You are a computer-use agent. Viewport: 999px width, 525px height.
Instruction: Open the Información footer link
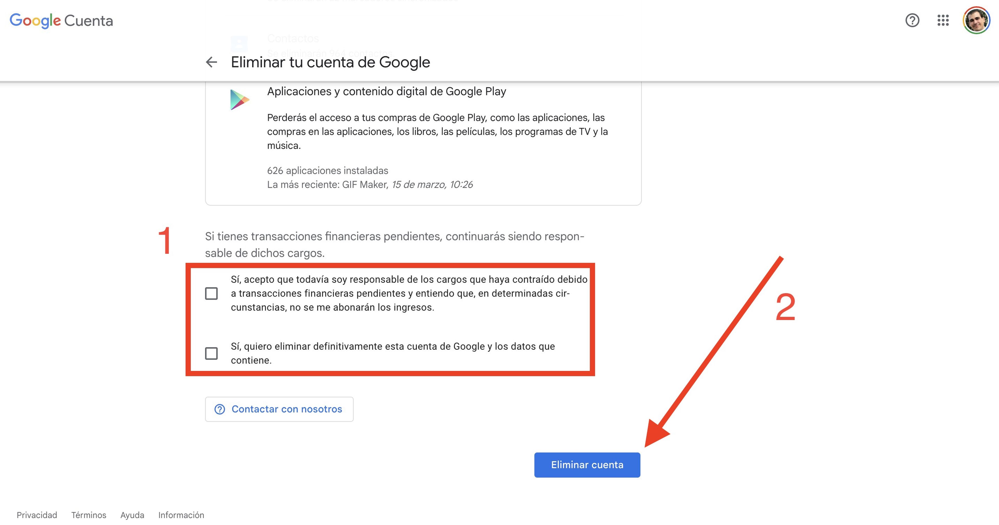point(181,515)
